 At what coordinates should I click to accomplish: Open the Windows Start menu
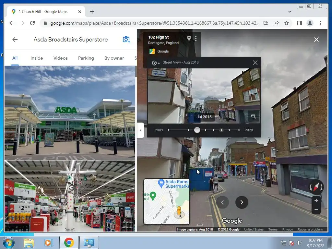8,243
